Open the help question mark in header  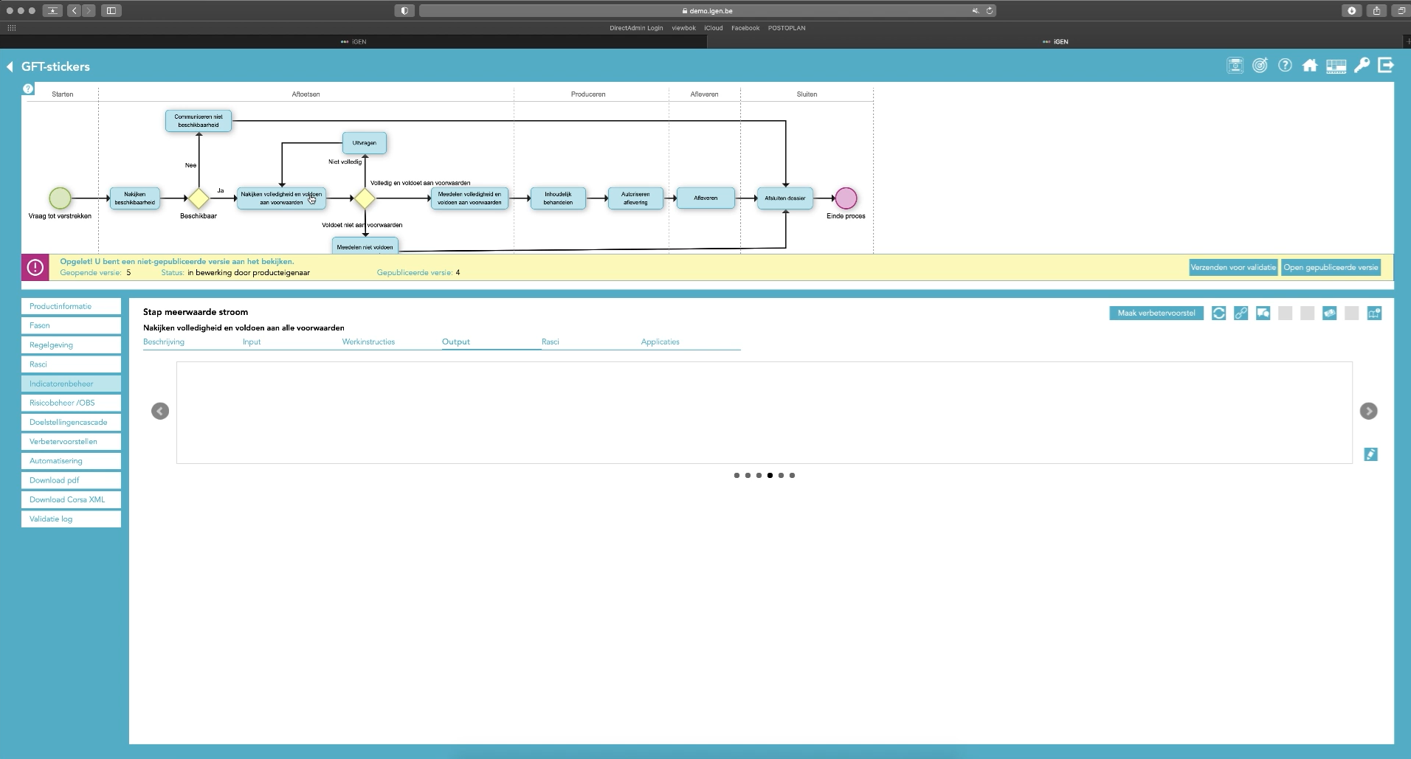coord(1285,66)
